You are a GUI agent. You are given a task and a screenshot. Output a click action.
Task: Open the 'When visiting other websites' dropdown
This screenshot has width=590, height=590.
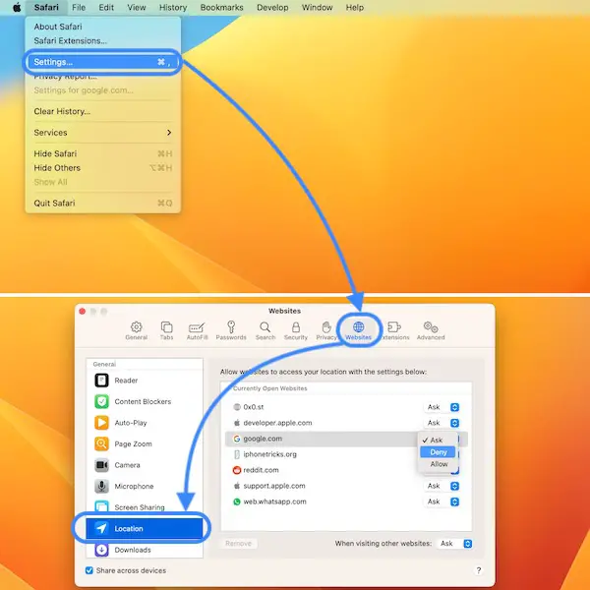(x=456, y=543)
